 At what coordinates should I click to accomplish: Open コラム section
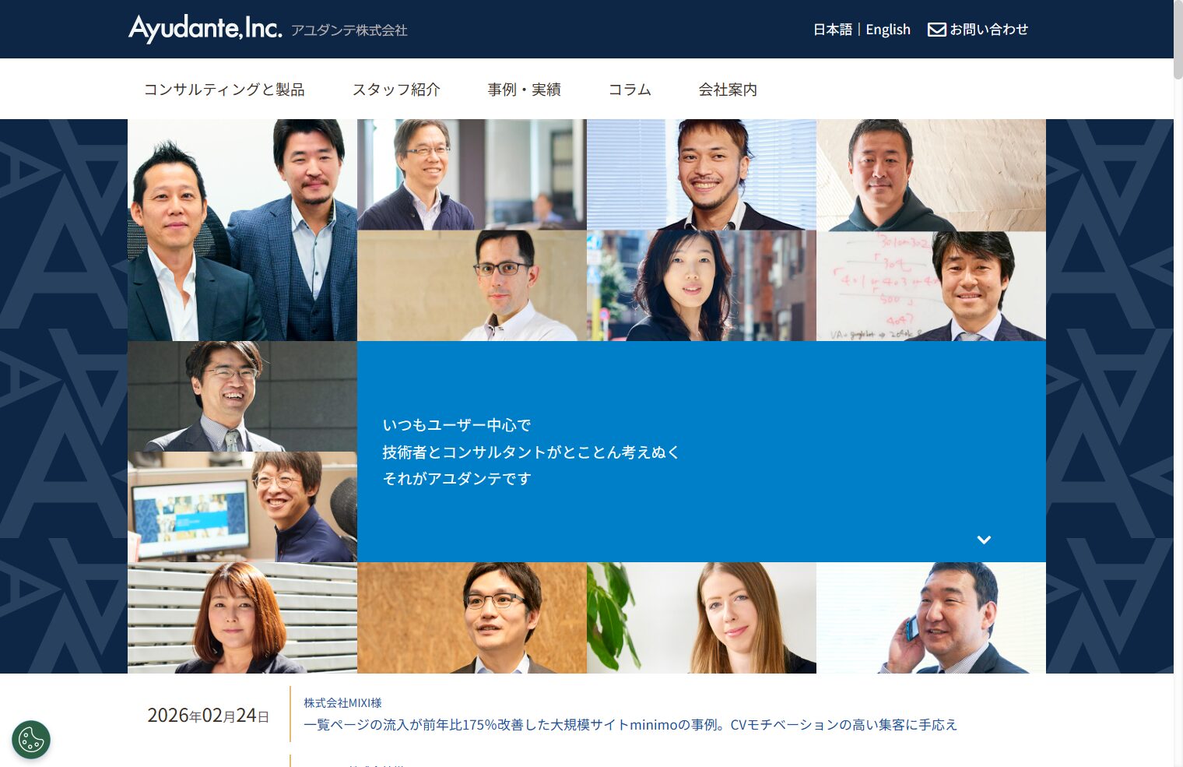pyautogui.click(x=630, y=90)
